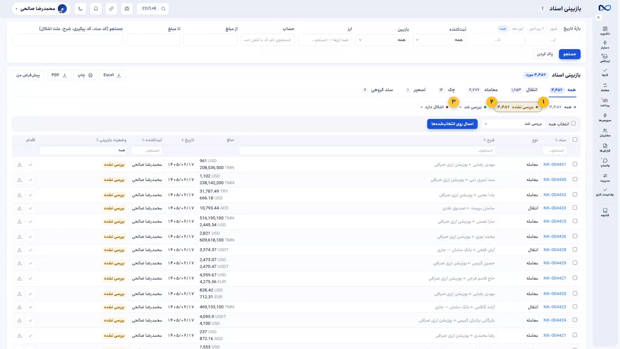Select the row checkbox for NX-004427
620x349 pixels.
tap(575, 278)
